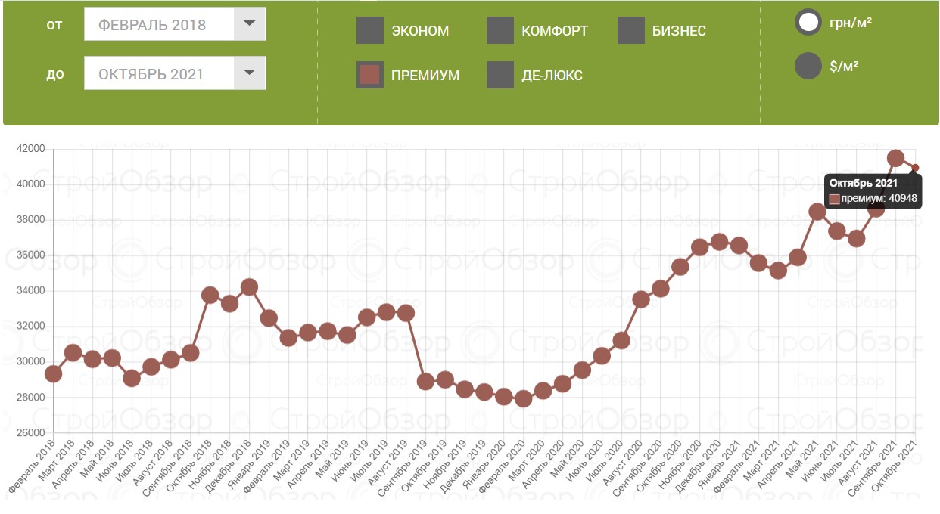Switch prices to $/м² radio option

[x=808, y=66]
